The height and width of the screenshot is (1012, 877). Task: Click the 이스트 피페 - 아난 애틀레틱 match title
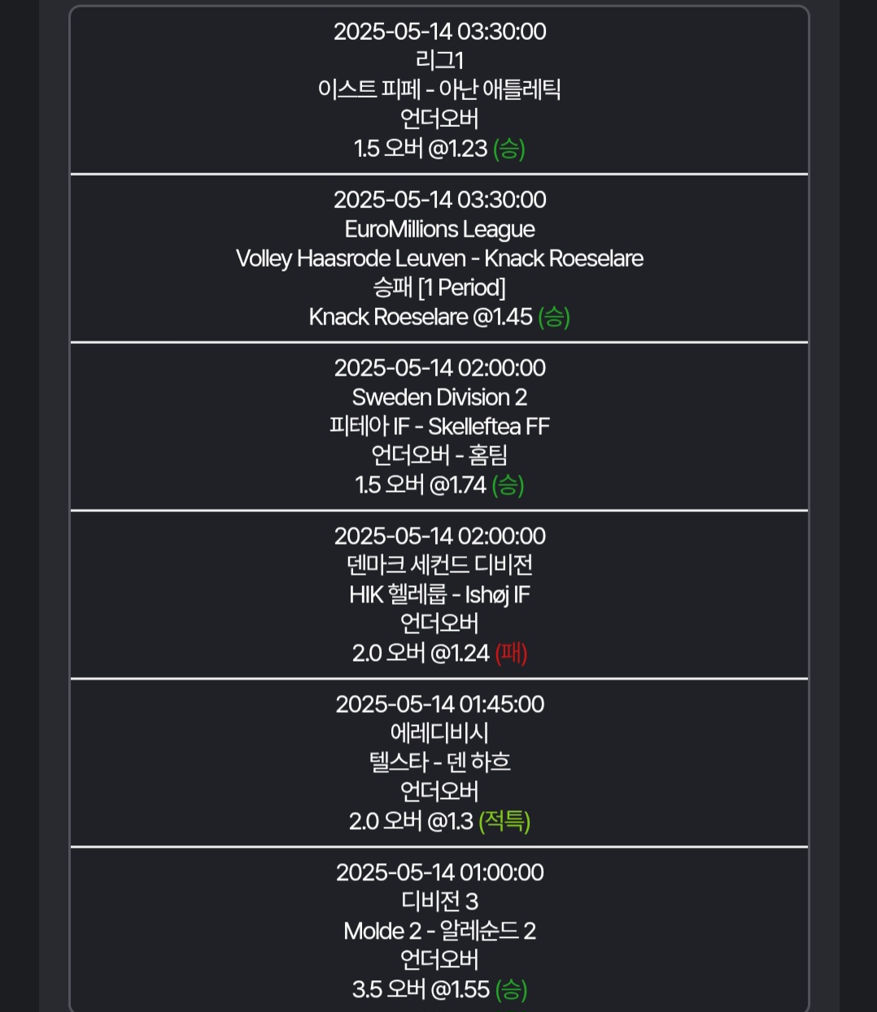(439, 89)
